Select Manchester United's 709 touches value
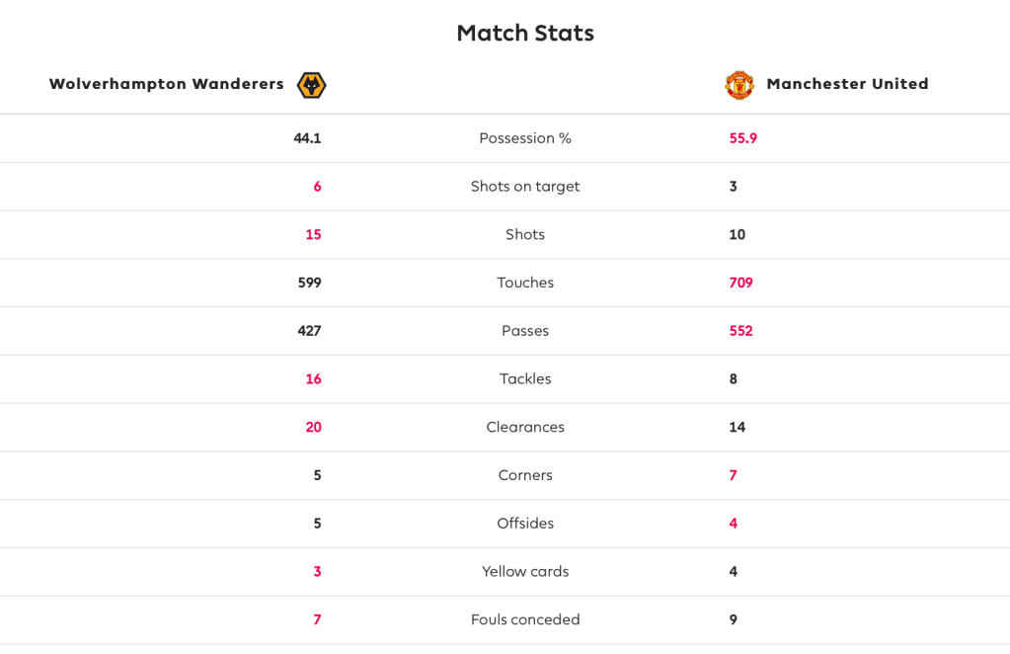 coord(741,283)
